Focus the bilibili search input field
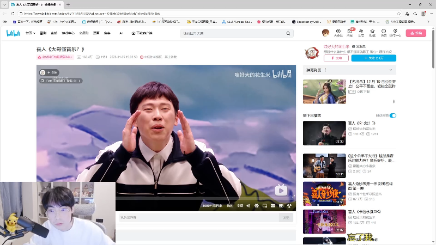Screen dimensions: 436x245 (x=233, y=33)
